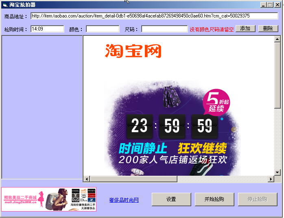Start snapping with 开始抢购 button
284x218 pixels.
click(x=214, y=199)
